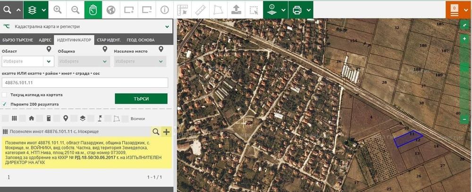Choose the corner ruler coordinates tool
The image size is (472, 192).
[182, 10]
